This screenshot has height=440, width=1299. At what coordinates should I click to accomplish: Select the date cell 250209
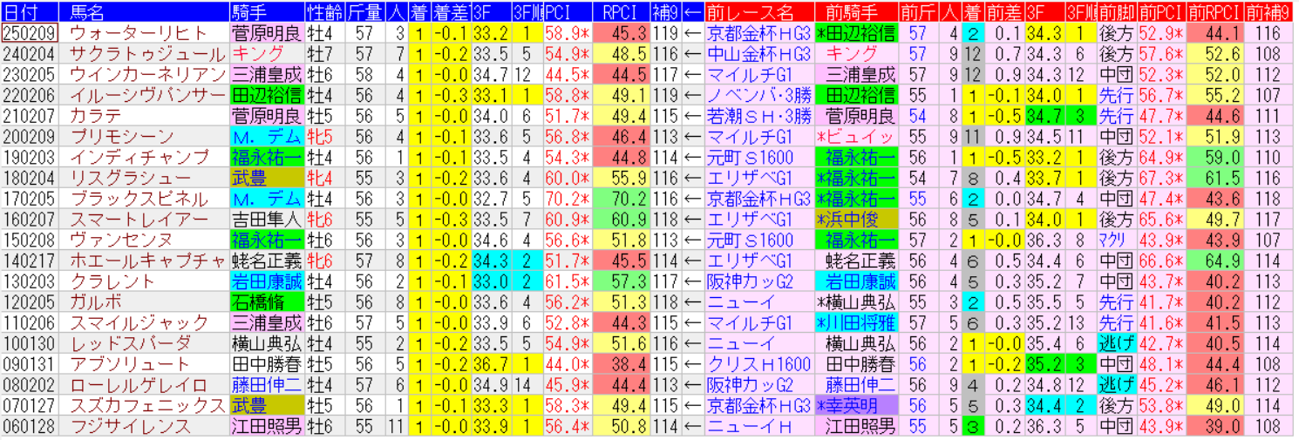click(x=30, y=33)
